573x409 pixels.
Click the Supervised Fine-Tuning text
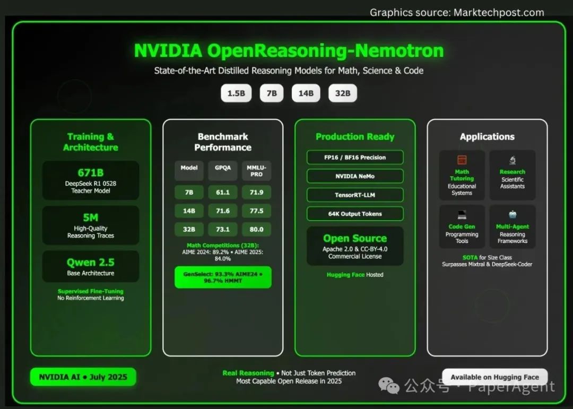pos(91,291)
